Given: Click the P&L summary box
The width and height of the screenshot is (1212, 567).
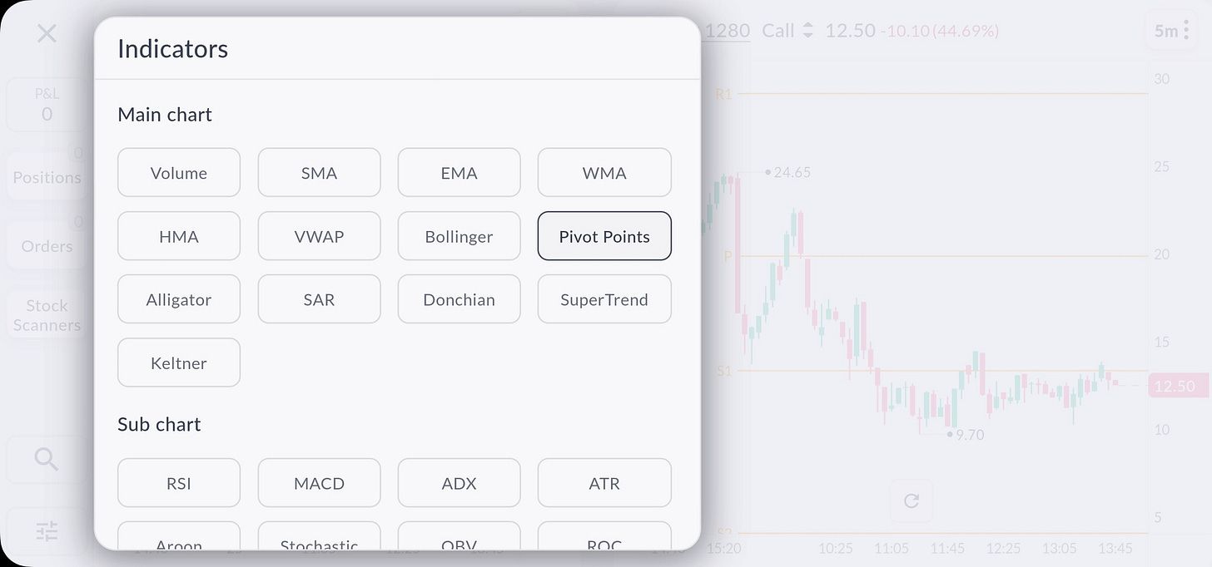Looking at the screenshot, I should (x=47, y=105).
